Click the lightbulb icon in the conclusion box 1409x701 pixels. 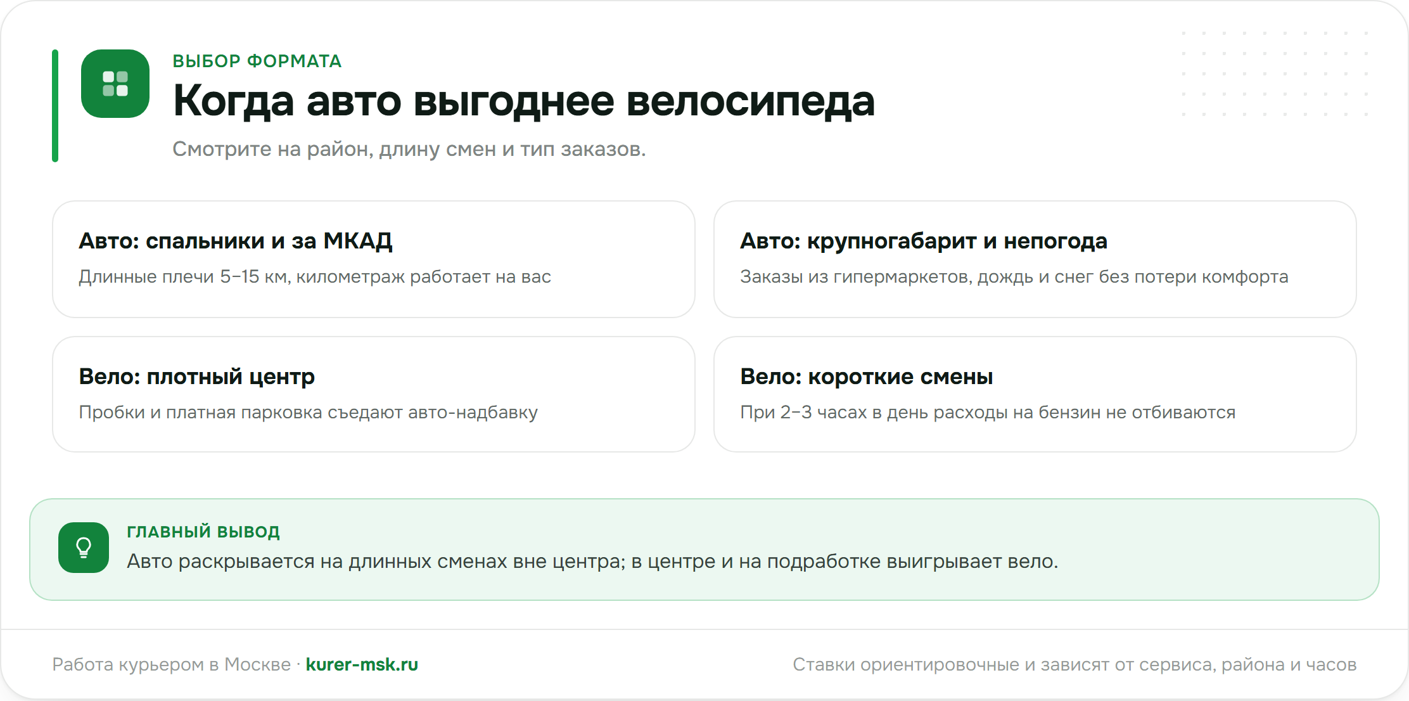click(84, 548)
